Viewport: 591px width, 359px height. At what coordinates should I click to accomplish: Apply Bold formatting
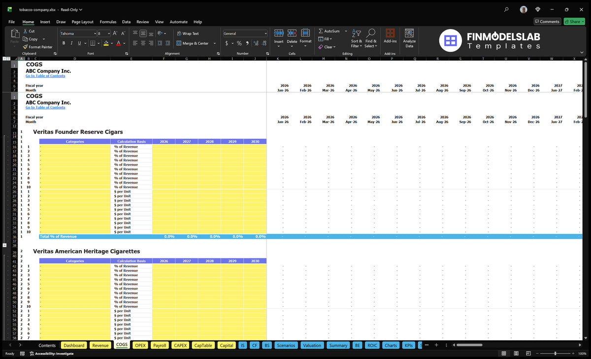pos(64,43)
